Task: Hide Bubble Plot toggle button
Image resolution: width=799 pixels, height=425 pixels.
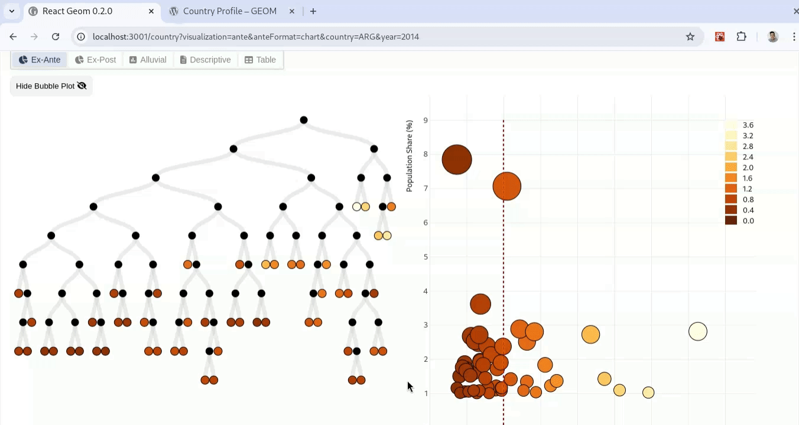Action: (51, 86)
